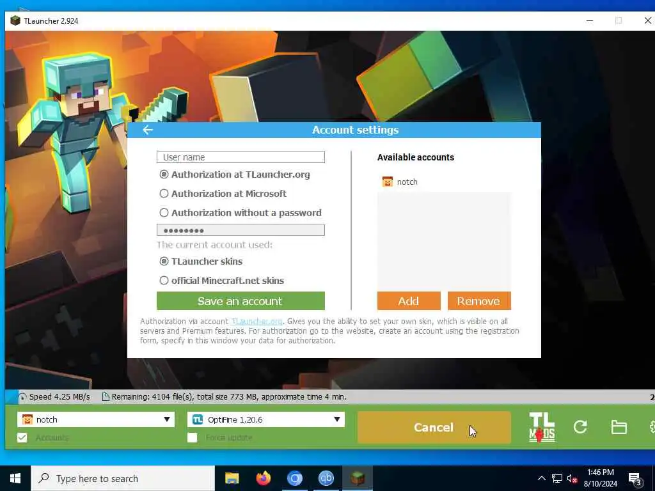Click the muted volume tray icon

pyautogui.click(x=572, y=478)
